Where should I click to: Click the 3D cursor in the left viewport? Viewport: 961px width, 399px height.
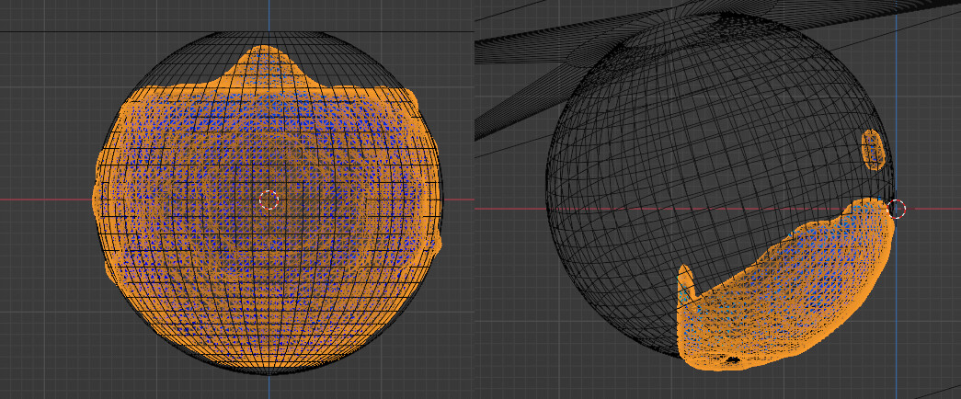[269, 199]
